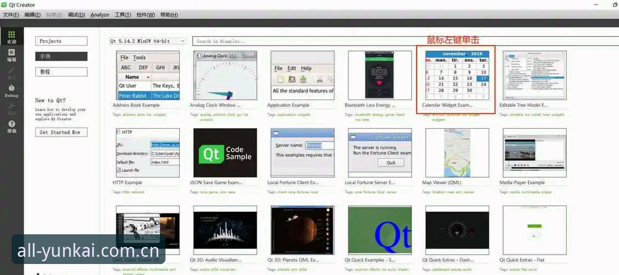The image size is (619, 275).
Task: Open the green Qt Quick Examples thumbnail
Action: pyautogui.click(x=380, y=230)
